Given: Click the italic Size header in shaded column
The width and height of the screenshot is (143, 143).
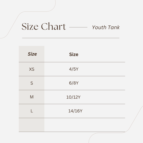Looking at the screenshot, I should pos(32,54).
